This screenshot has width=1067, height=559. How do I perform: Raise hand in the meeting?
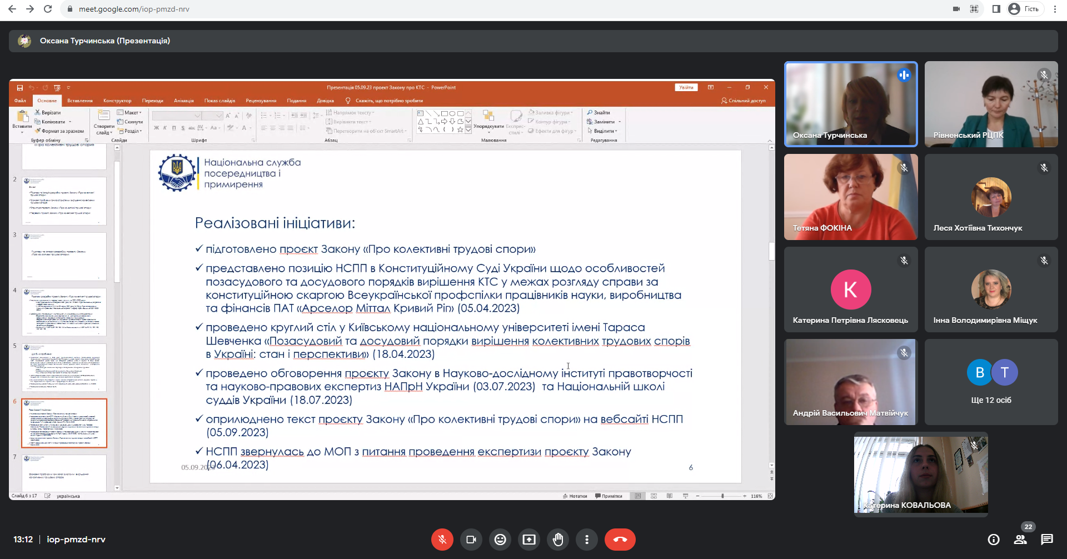click(558, 540)
